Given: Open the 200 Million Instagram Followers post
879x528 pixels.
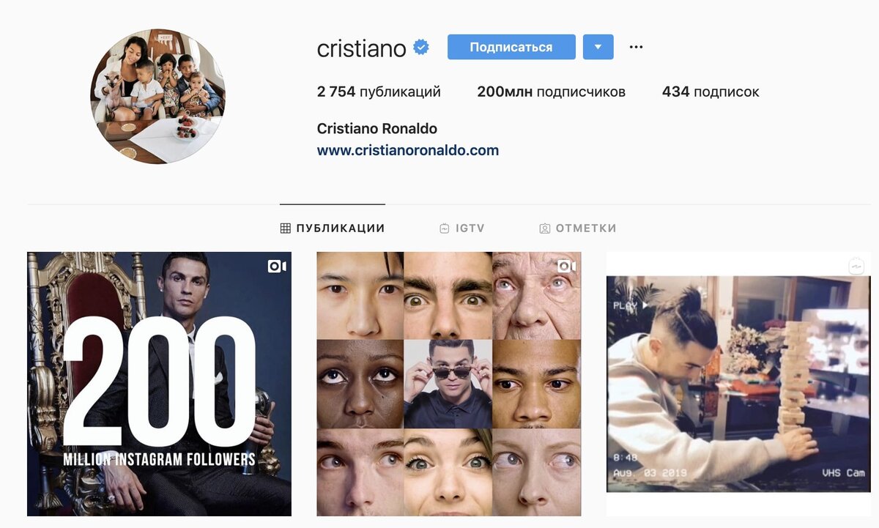Looking at the screenshot, I should click(159, 384).
